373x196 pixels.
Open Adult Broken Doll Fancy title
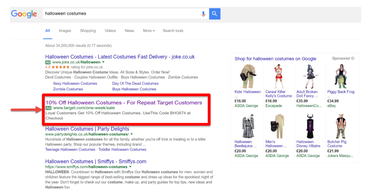coord(307,94)
